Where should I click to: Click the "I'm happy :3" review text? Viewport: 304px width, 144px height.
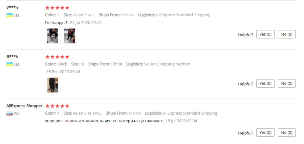56,22
